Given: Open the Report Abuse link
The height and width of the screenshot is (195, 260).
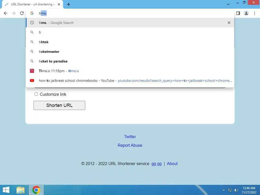Looking at the screenshot, I should coord(130,145).
